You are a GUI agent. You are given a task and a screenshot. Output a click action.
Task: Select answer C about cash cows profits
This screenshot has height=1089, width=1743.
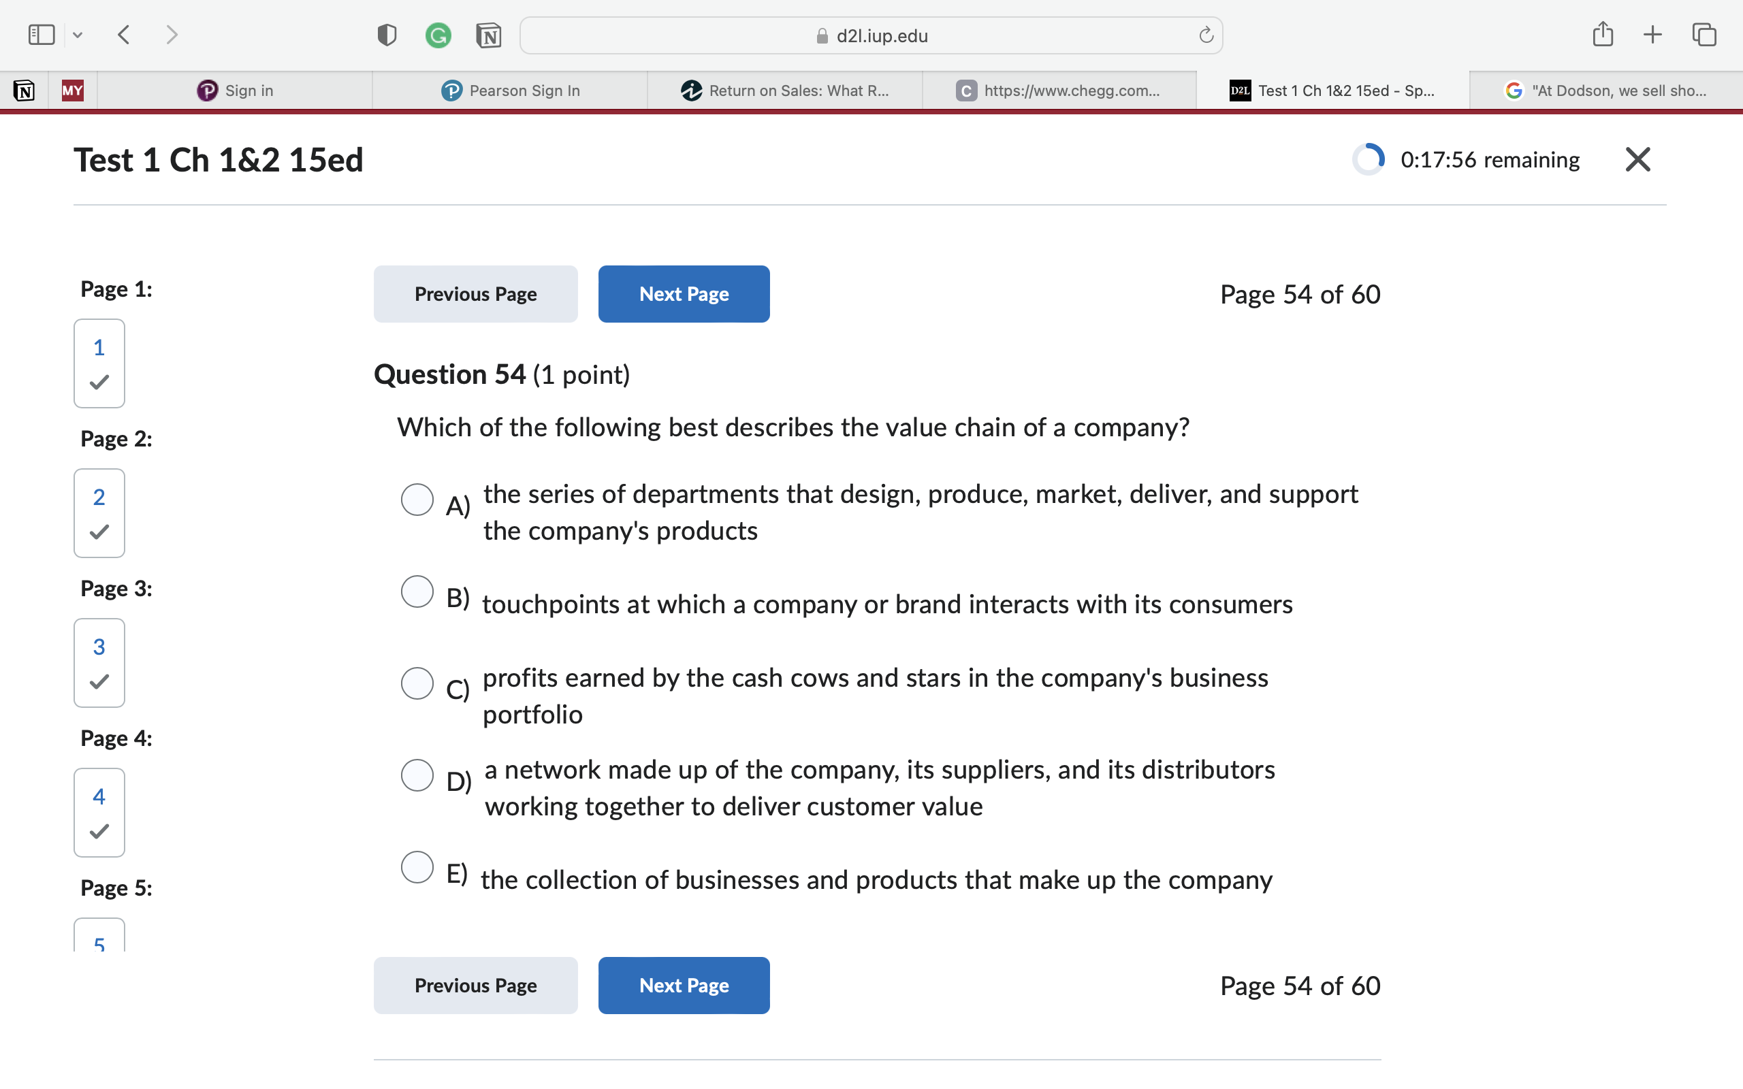pos(417,683)
